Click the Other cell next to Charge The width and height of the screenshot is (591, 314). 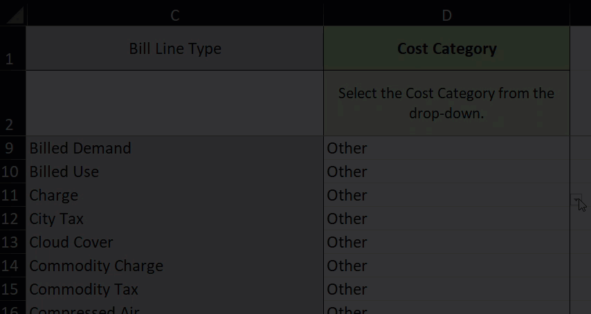click(x=446, y=195)
